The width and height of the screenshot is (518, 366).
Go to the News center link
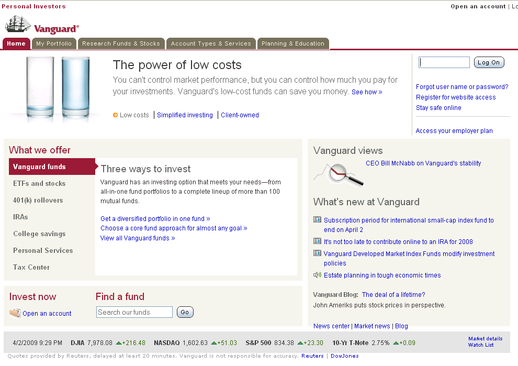[x=331, y=326]
